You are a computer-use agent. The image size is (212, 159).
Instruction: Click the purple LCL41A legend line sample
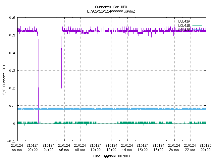pos(197,21)
